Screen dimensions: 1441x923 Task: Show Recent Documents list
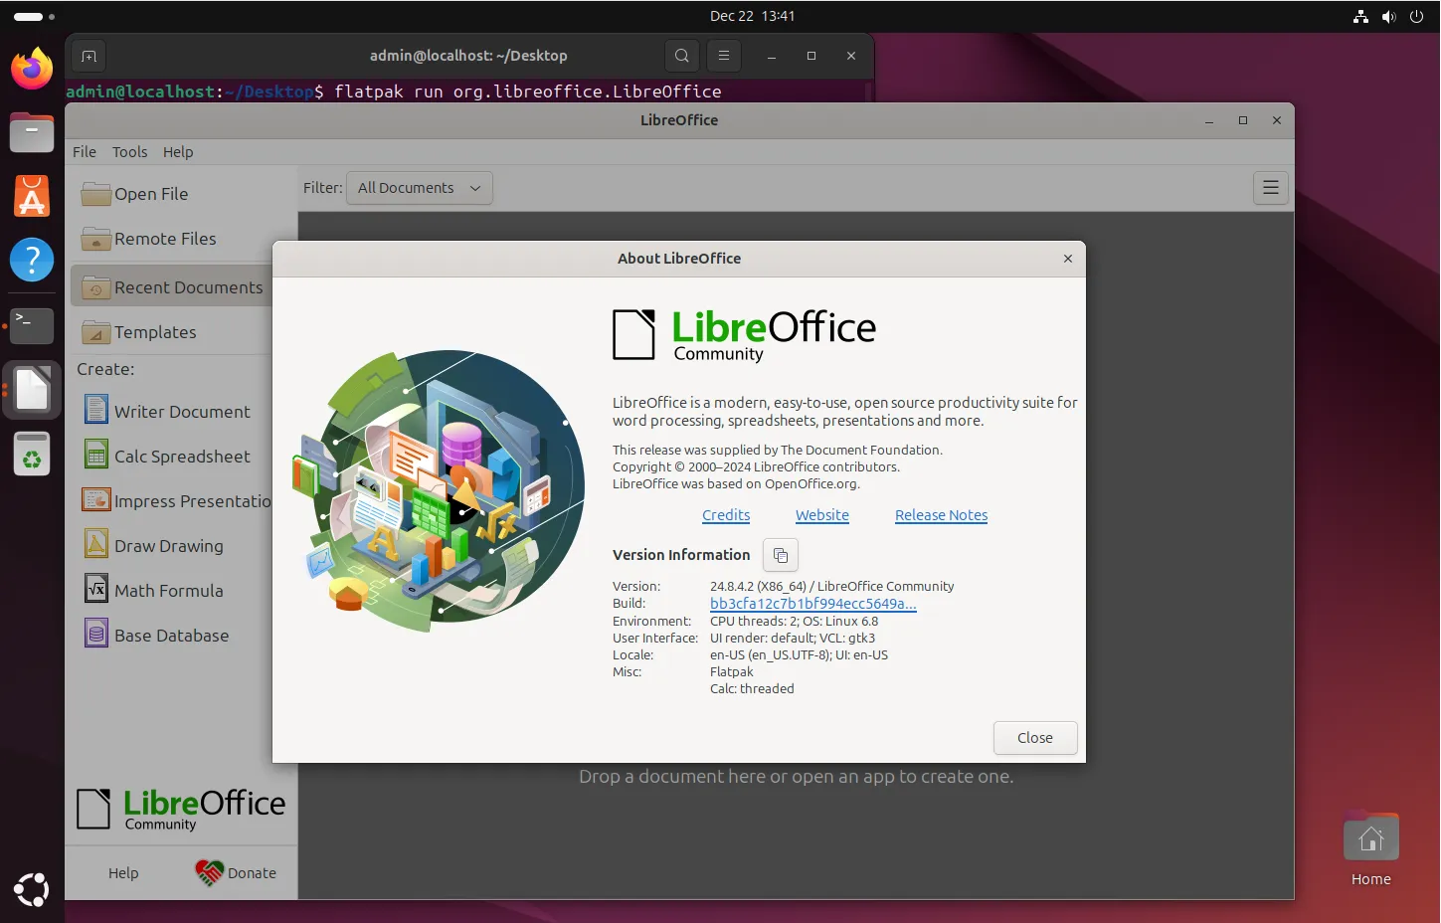(x=171, y=287)
